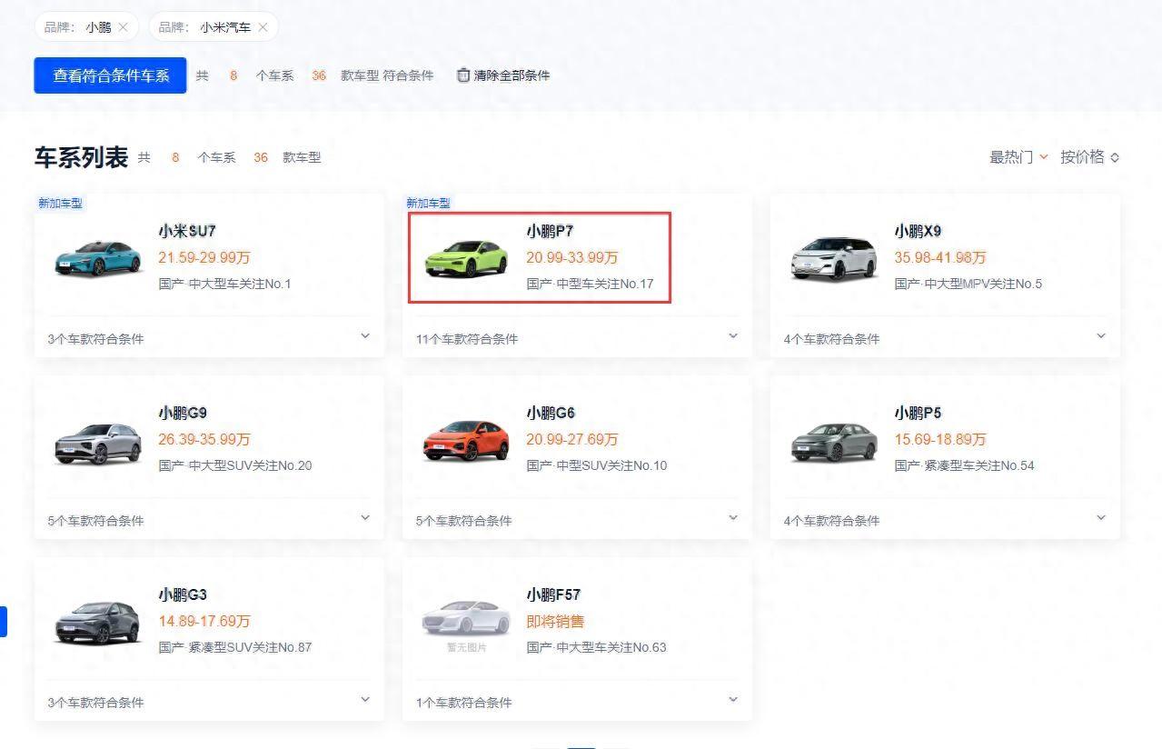Open 小鹏G9 silver SUV thumbnail
Image resolution: width=1162 pixels, height=749 pixels.
[98, 443]
